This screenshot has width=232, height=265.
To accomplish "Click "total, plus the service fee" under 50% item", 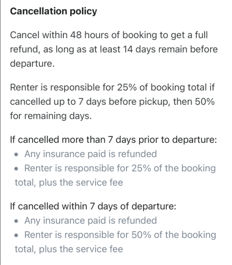I will (x=68, y=248).
